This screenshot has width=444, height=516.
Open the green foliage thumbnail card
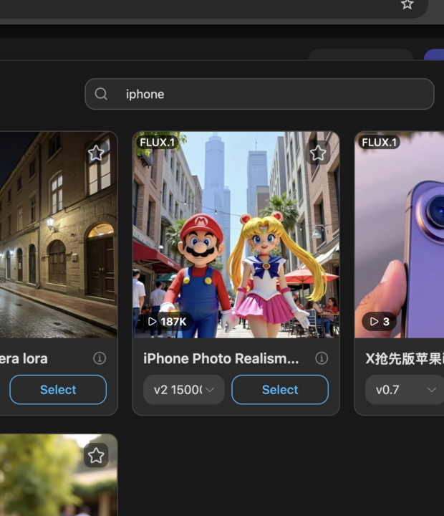point(59,475)
